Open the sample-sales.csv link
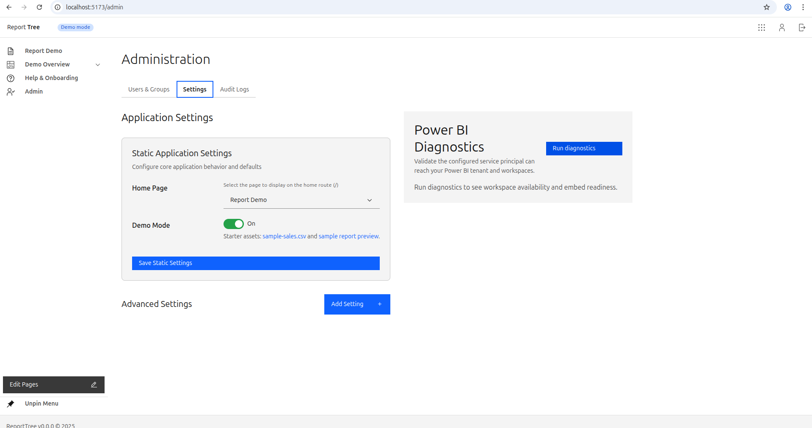 (284, 236)
